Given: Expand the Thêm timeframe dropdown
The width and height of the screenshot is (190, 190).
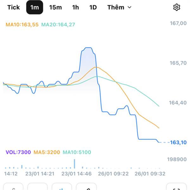Looking at the screenshot, I should click(119, 7).
